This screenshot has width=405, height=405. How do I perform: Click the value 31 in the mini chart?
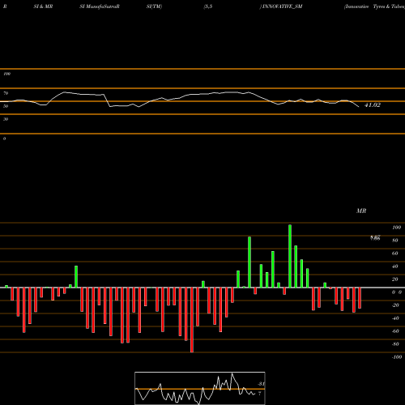click(261, 384)
